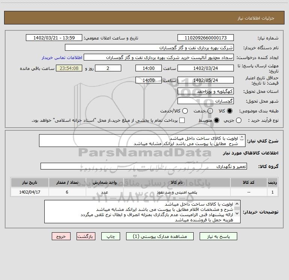Viewport: 289px width, 280px height.
Task: Click the پلمپ امنیتی و ضد نفوذ item cell
Action: click(176, 192)
